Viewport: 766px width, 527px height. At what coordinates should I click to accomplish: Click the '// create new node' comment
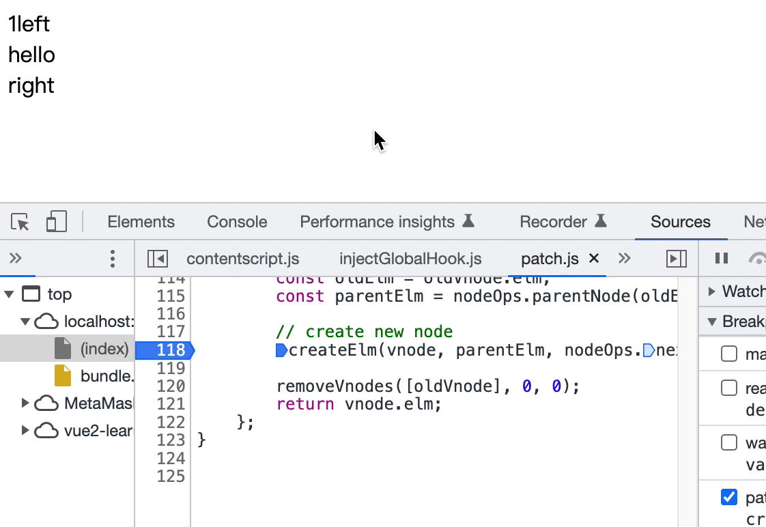[x=365, y=332]
